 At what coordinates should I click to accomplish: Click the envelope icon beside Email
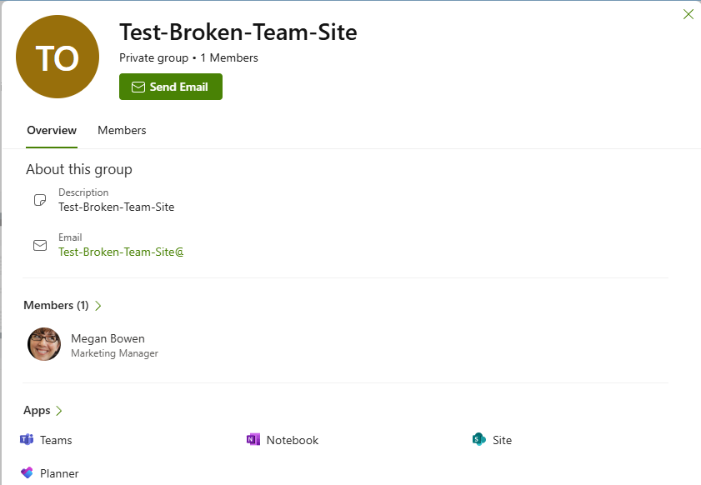(40, 245)
